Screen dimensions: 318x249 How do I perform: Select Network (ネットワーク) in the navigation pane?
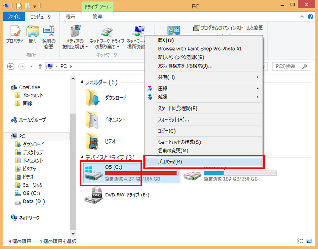pos(25,218)
